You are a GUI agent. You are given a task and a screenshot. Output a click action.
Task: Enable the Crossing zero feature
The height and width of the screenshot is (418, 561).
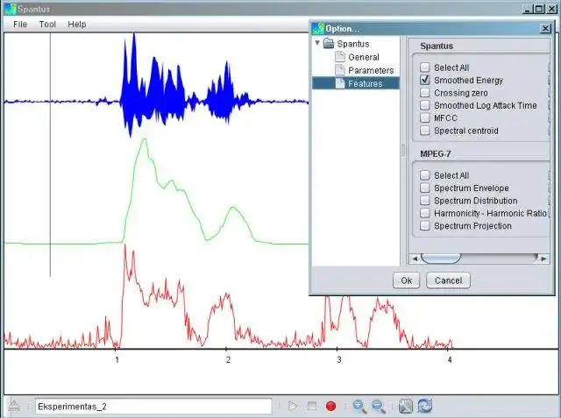click(x=424, y=93)
